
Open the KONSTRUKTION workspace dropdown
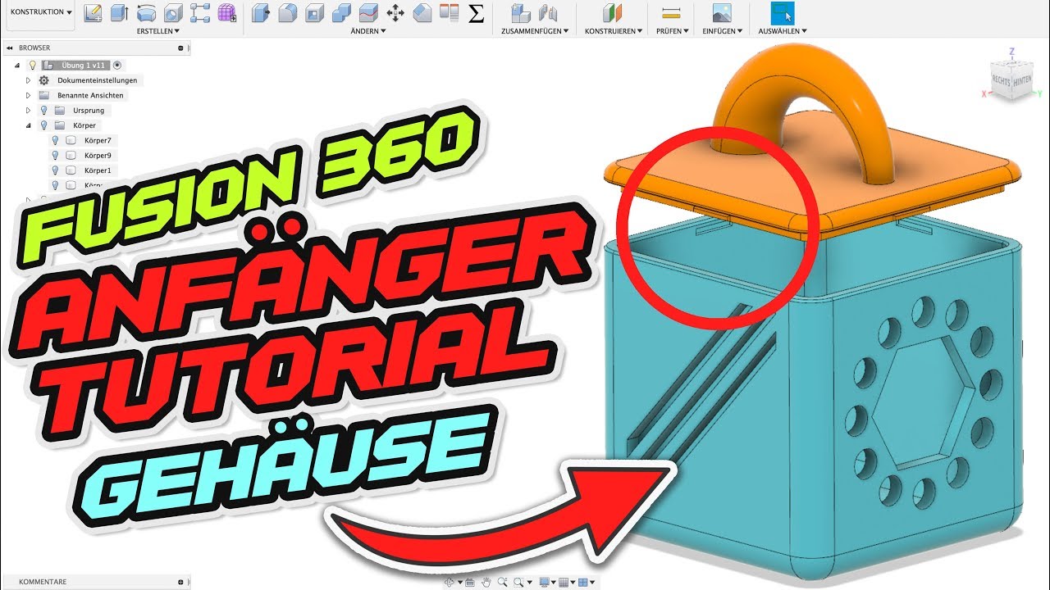click(41, 12)
